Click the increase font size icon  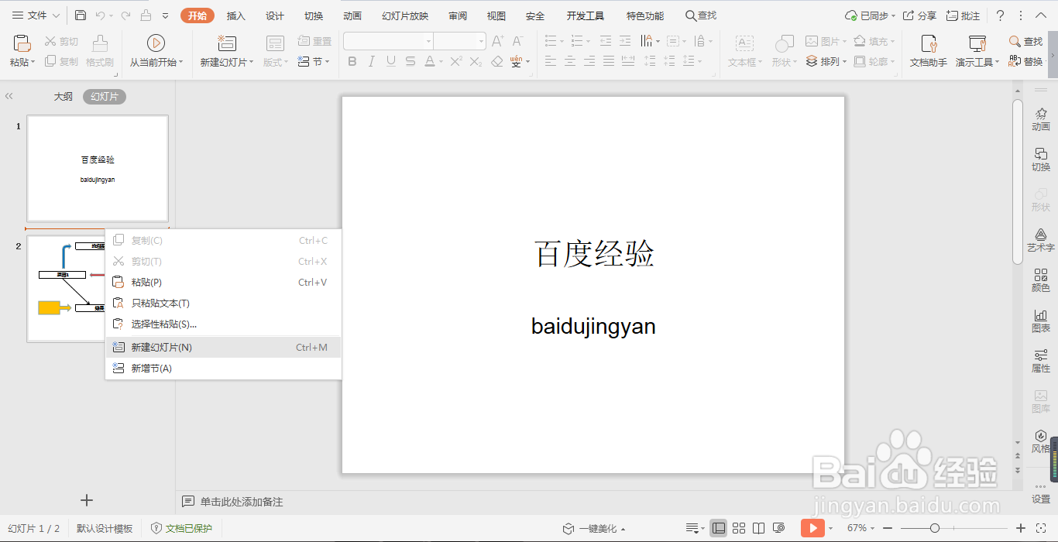point(498,41)
